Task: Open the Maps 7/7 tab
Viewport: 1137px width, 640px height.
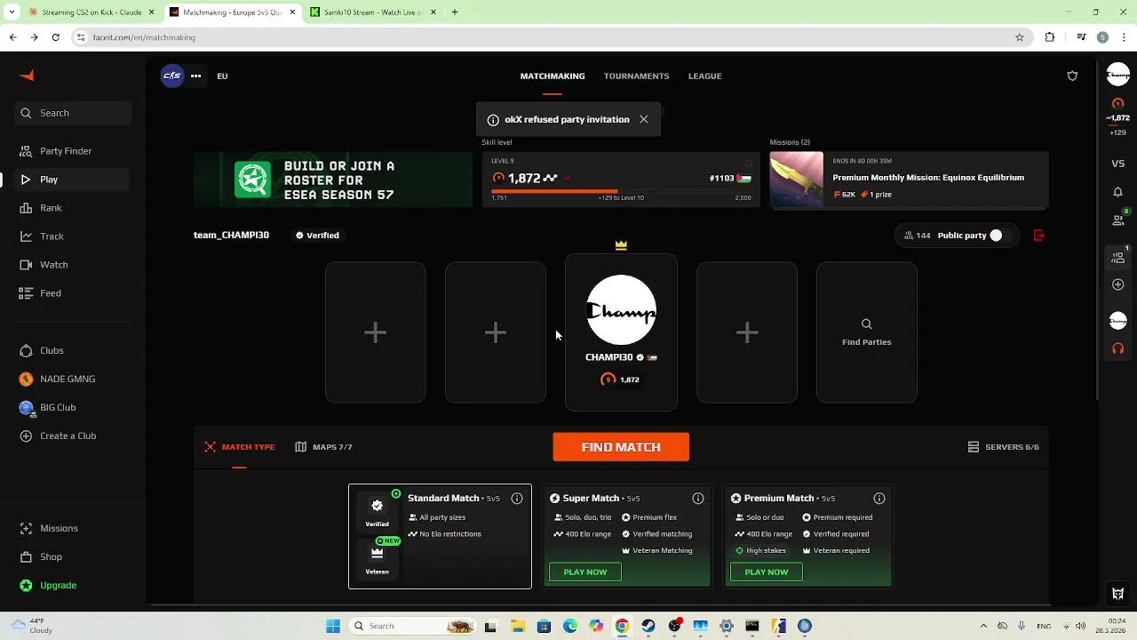Action: click(x=324, y=447)
